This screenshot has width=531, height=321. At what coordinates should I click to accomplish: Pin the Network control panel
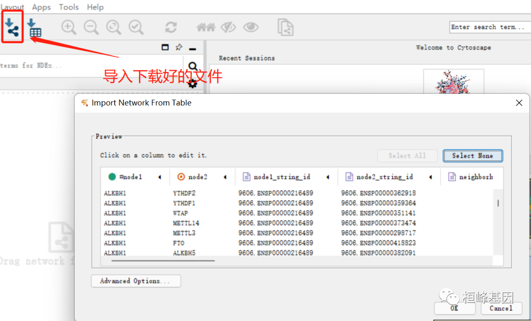point(179,47)
